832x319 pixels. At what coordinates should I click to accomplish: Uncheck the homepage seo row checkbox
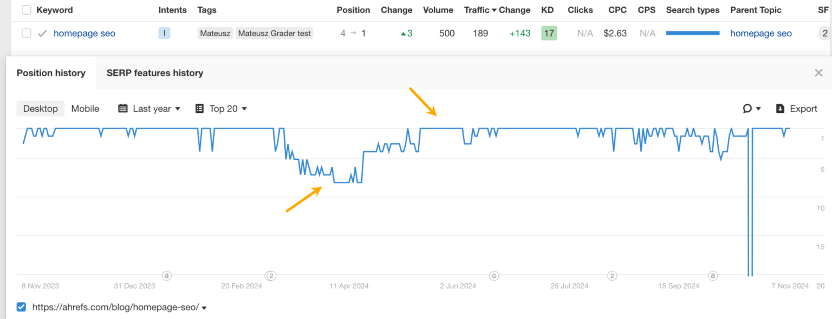click(26, 33)
